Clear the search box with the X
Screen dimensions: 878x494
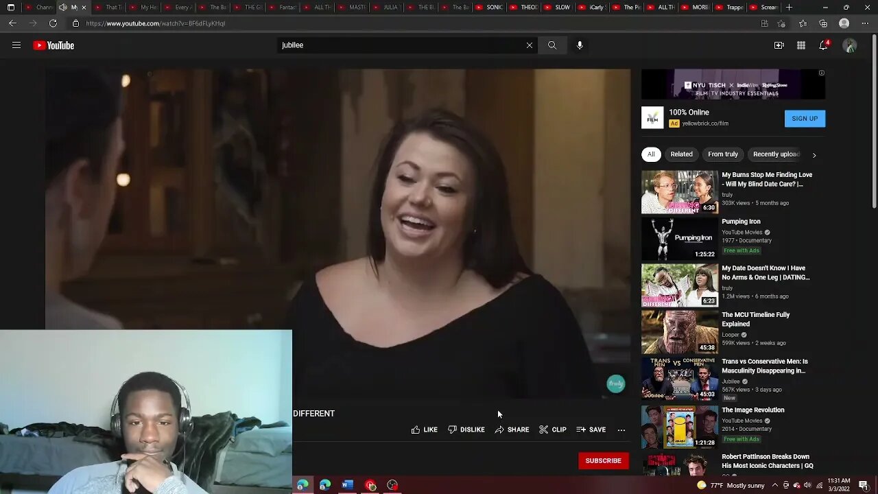pos(529,45)
